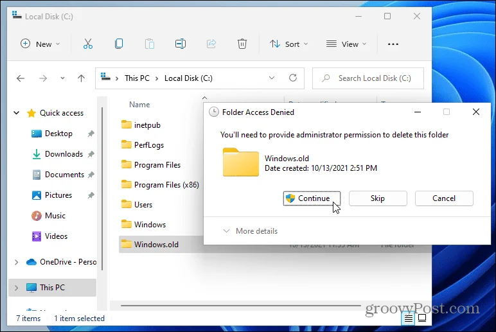Open the View dropdown menu

click(346, 44)
